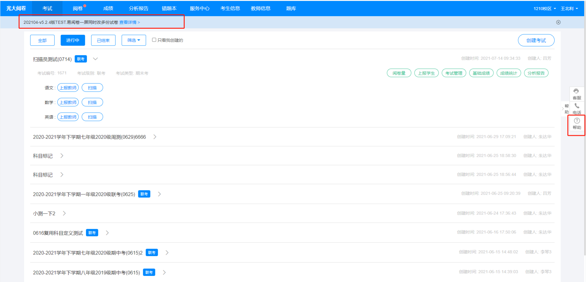Open the 1210校区 campus dropdown
Image resolution: width=586 pixels, height=282 pixels.
coord(544,9)
